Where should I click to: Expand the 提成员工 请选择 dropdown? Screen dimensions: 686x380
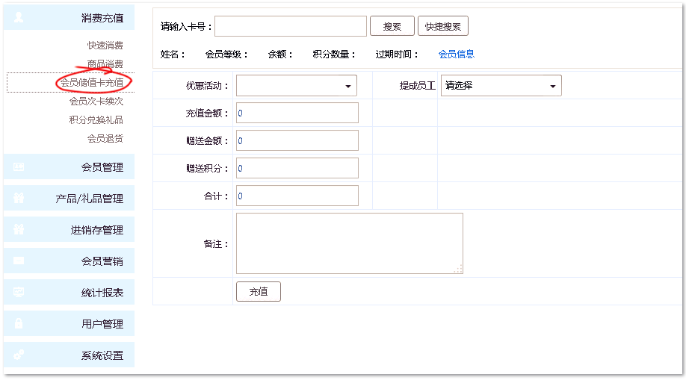click(x=501, y=86)
